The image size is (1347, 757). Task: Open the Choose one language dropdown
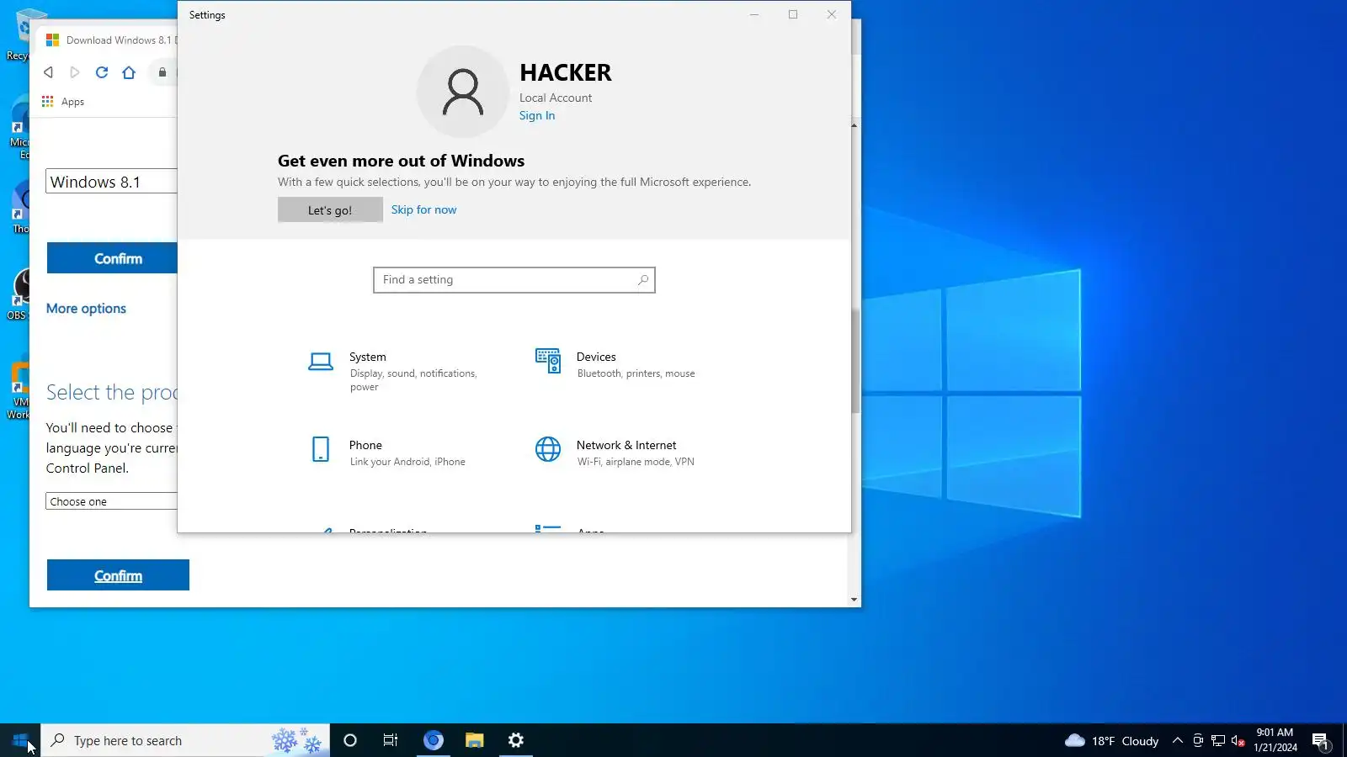pos(111,501)
